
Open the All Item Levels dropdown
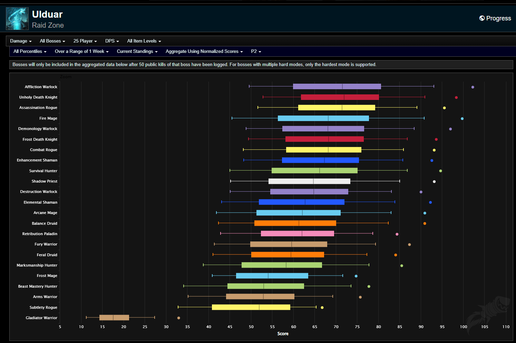point(144,41)
